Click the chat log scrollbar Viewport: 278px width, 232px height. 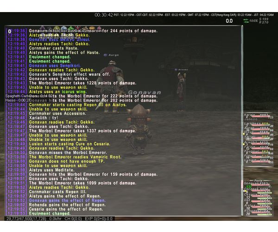tap(242, 121)
